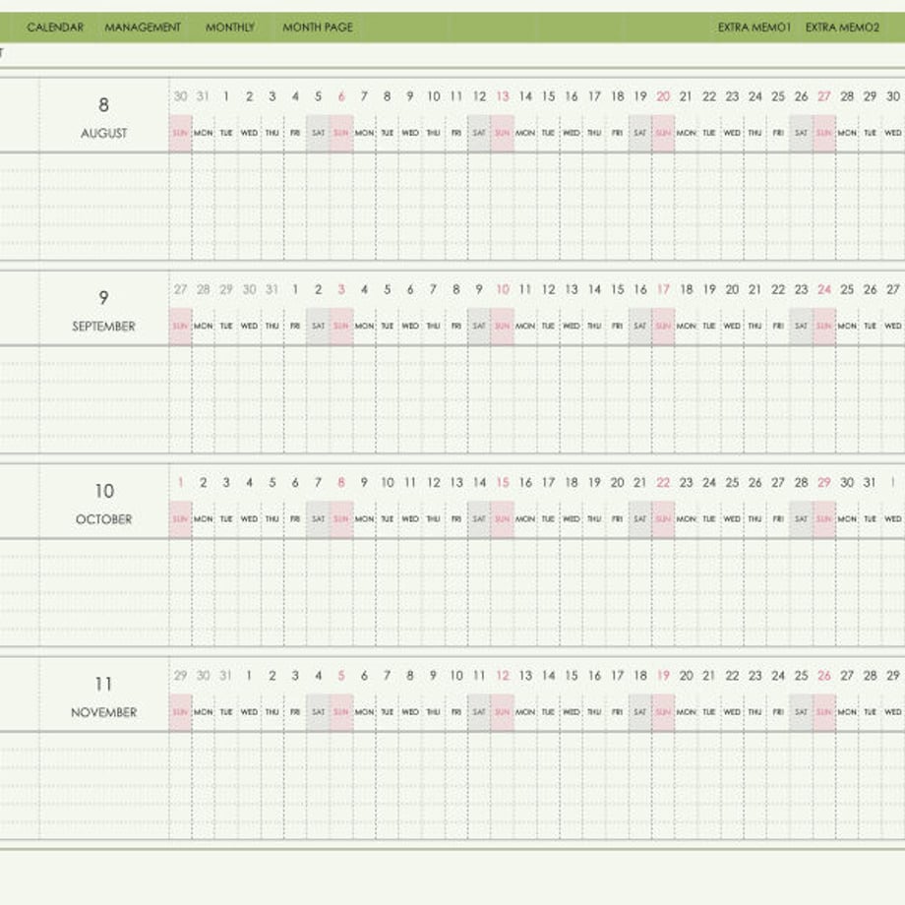Click date 20 in the August row
This screenshot has height=905, width=905.
click(x=663, y=96)
